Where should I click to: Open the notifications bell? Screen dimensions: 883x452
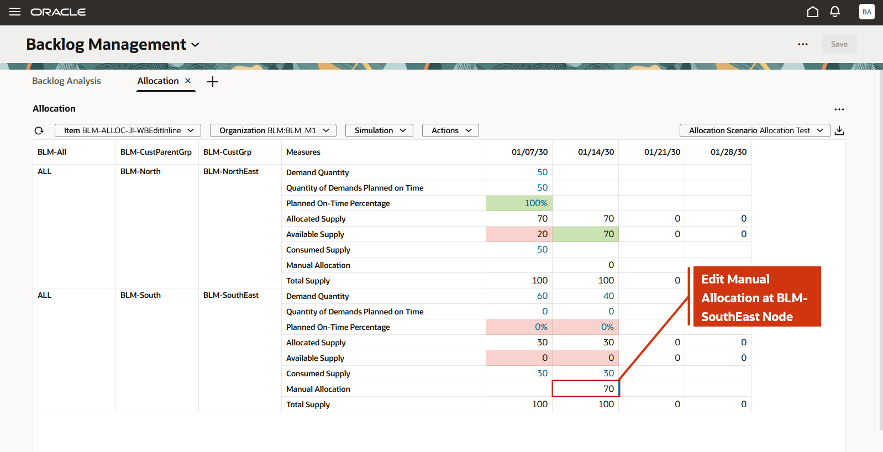coord(835,12)
